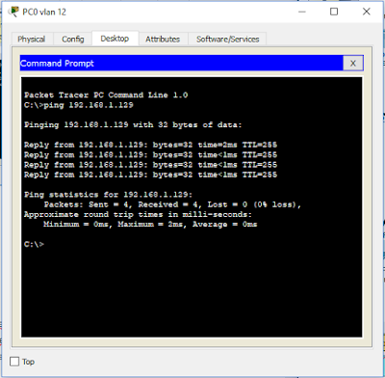385x378 pixels.
Task: Click the C:\> prompt input line
Action: [34, 244]
